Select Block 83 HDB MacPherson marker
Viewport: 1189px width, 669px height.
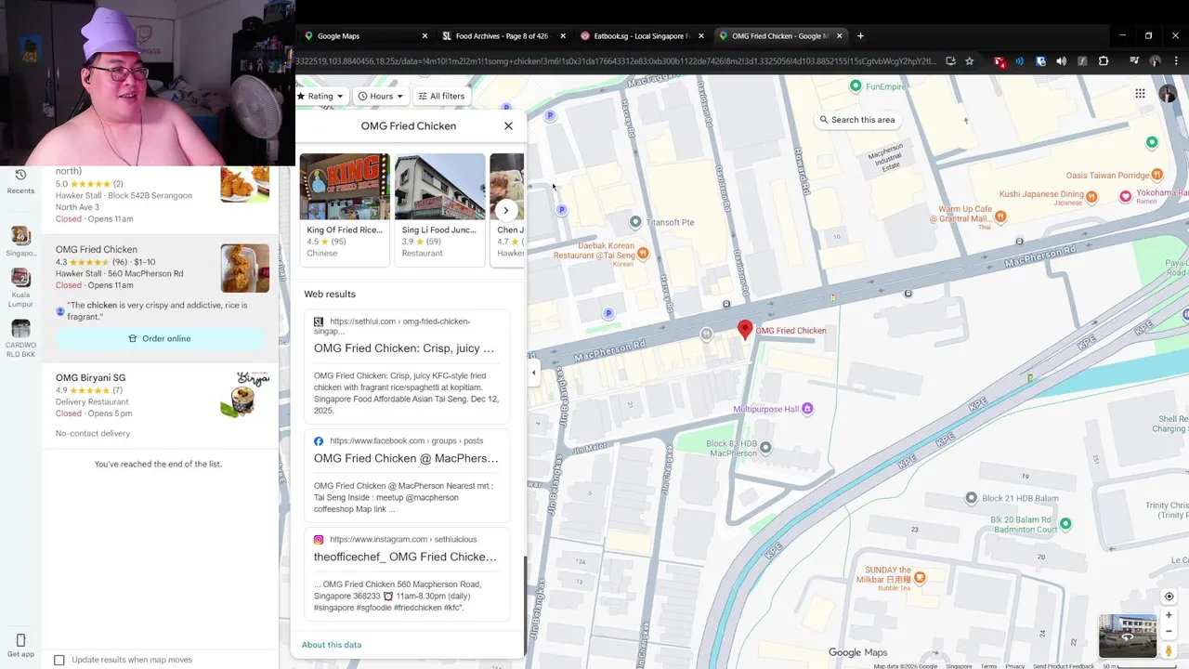point(765,448)
